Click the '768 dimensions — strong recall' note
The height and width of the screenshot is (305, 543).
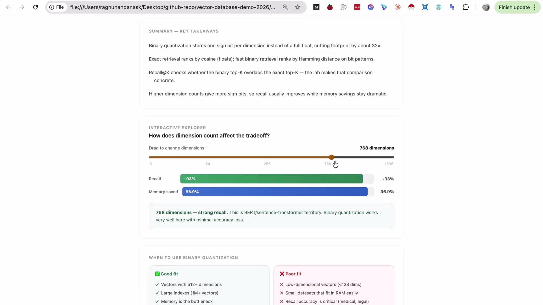point(271,216)
